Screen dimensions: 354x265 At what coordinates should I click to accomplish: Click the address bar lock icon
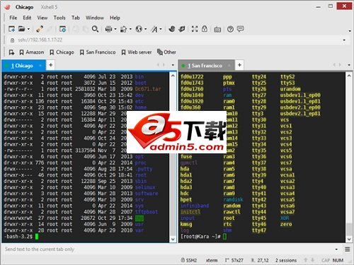click(12, 40)
